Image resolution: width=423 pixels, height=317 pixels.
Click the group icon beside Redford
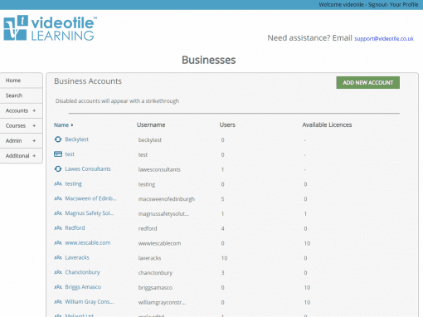pos(58,228)
